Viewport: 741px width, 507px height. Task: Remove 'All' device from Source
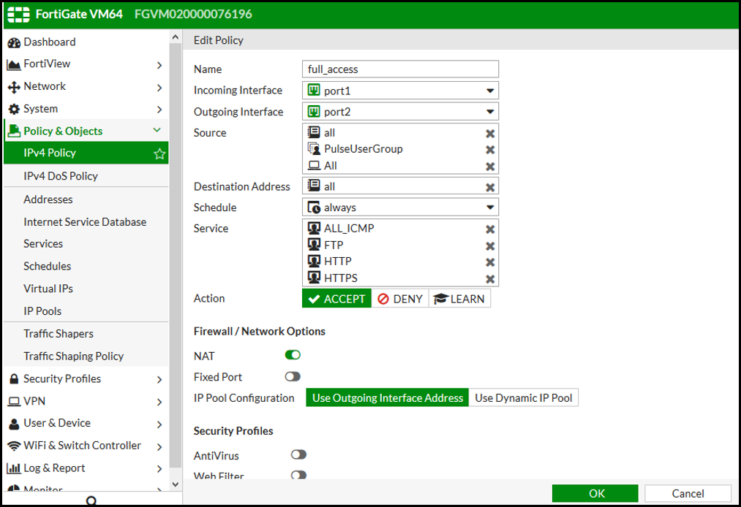tap(490, 167)
